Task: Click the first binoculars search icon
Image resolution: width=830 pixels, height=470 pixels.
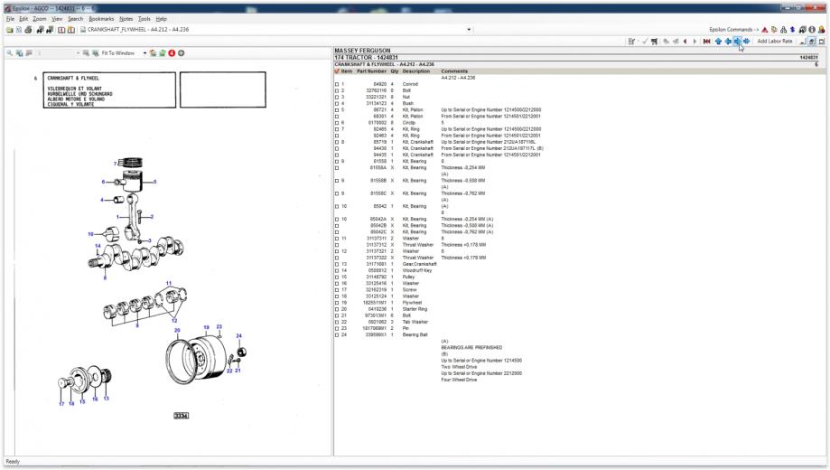Action: point(41,30)
